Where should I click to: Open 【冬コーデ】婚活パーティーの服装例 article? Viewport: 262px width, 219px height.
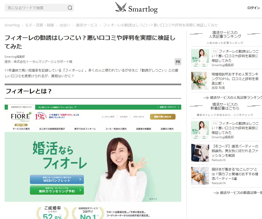(x=235, y=151)
